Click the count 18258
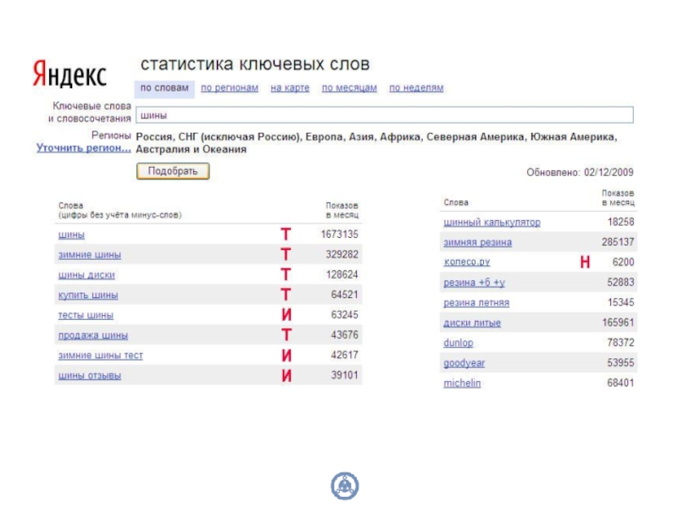Screen dimensions: 678x508 (620, 222)
